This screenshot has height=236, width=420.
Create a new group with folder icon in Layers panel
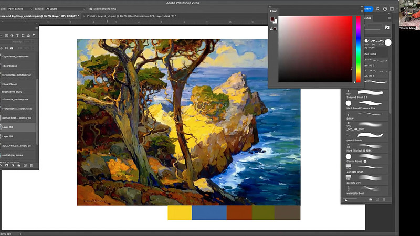[x=19, y=165]
